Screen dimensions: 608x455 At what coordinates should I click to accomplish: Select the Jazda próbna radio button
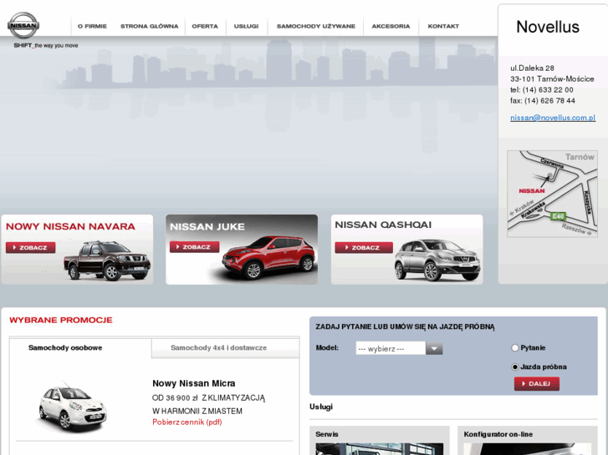(x=515, y=367)
